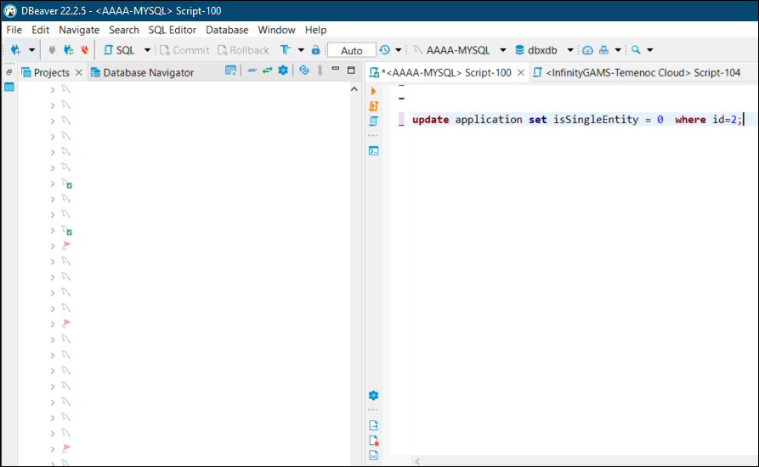Viewport: 759px width, 467px height.
Task: Open editor settings gear icon
Action: (373, 396)
